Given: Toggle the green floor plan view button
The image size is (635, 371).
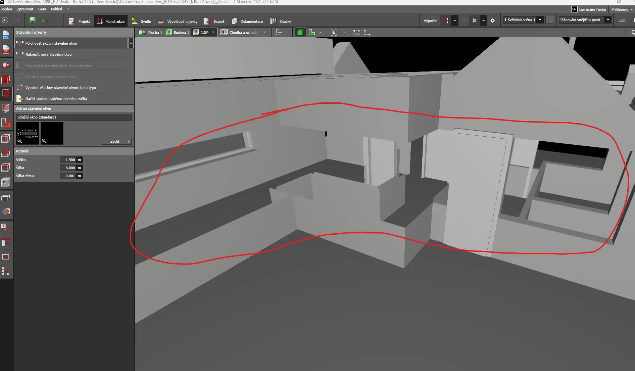Looking at the screenshot, I should pos(312,33).
